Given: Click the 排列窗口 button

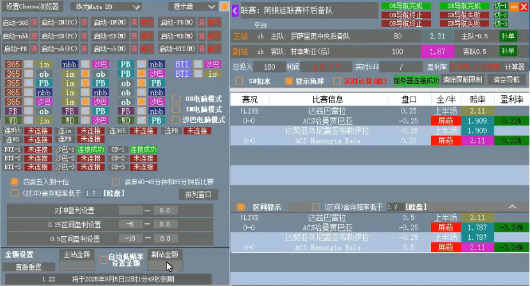Looking at the screenshot, I should coord(198,194).
